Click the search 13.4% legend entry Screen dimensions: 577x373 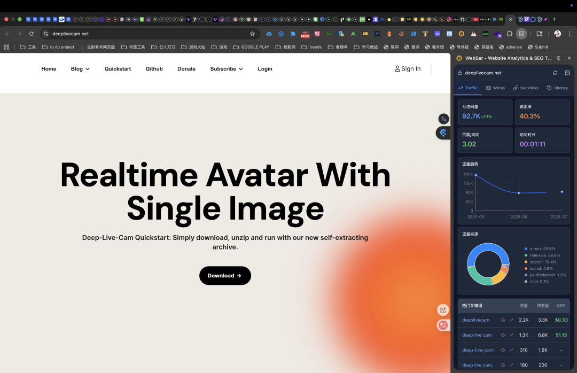pos(540,262)
